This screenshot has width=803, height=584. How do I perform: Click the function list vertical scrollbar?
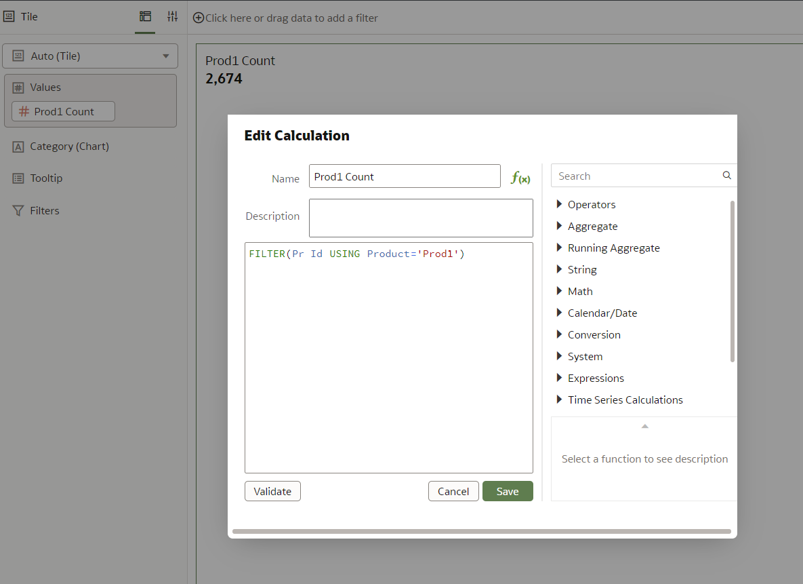tap(733, 281)
